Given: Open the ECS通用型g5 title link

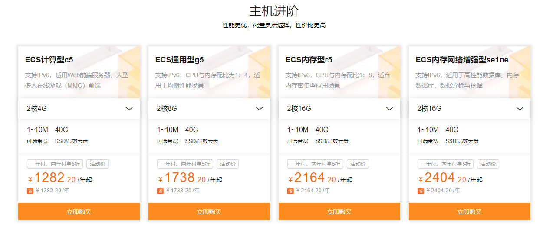Looking at the screenshot, I should pos(179,60).
